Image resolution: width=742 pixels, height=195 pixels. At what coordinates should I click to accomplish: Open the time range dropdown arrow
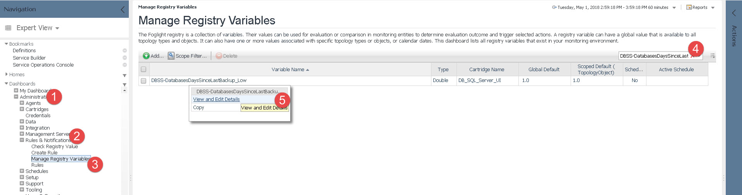674,8
